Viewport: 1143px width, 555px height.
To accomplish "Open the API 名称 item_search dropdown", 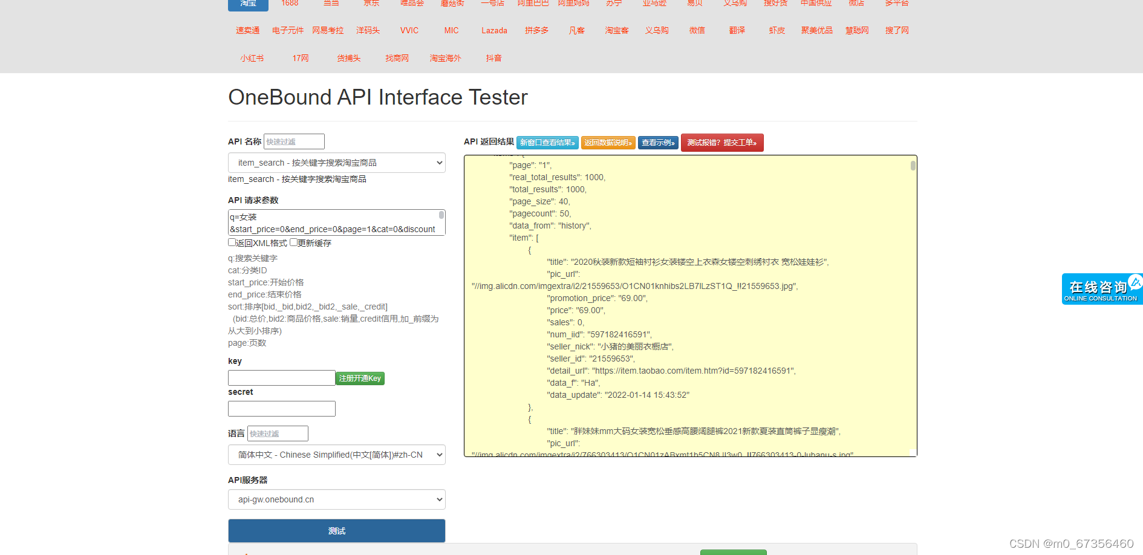I will click(336, 163).
